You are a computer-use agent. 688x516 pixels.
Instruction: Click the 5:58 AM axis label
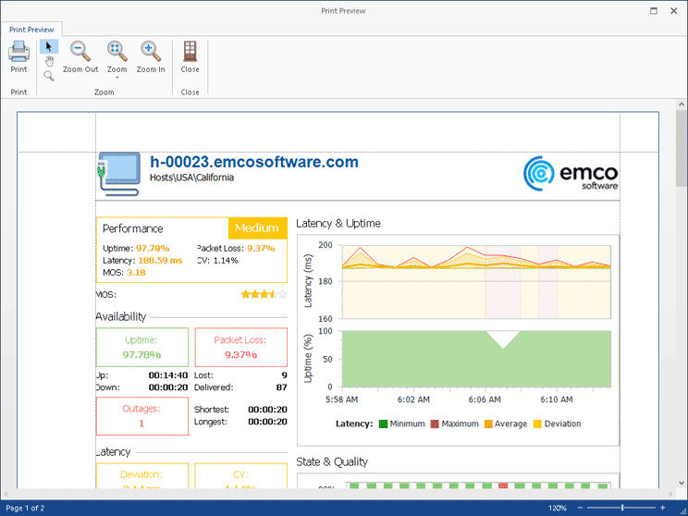[x=342, y=399]
